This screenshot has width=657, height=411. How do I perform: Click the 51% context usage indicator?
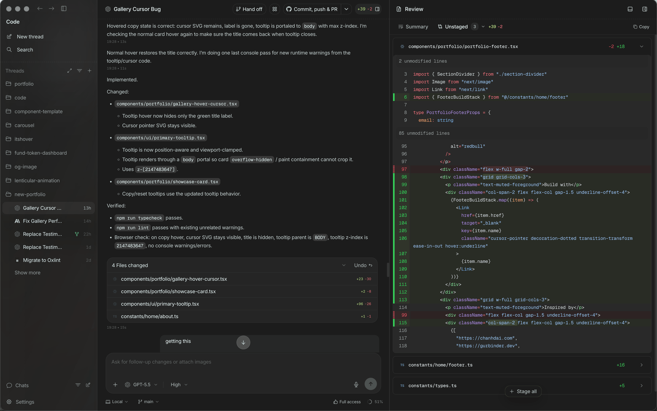pos(375,402)
